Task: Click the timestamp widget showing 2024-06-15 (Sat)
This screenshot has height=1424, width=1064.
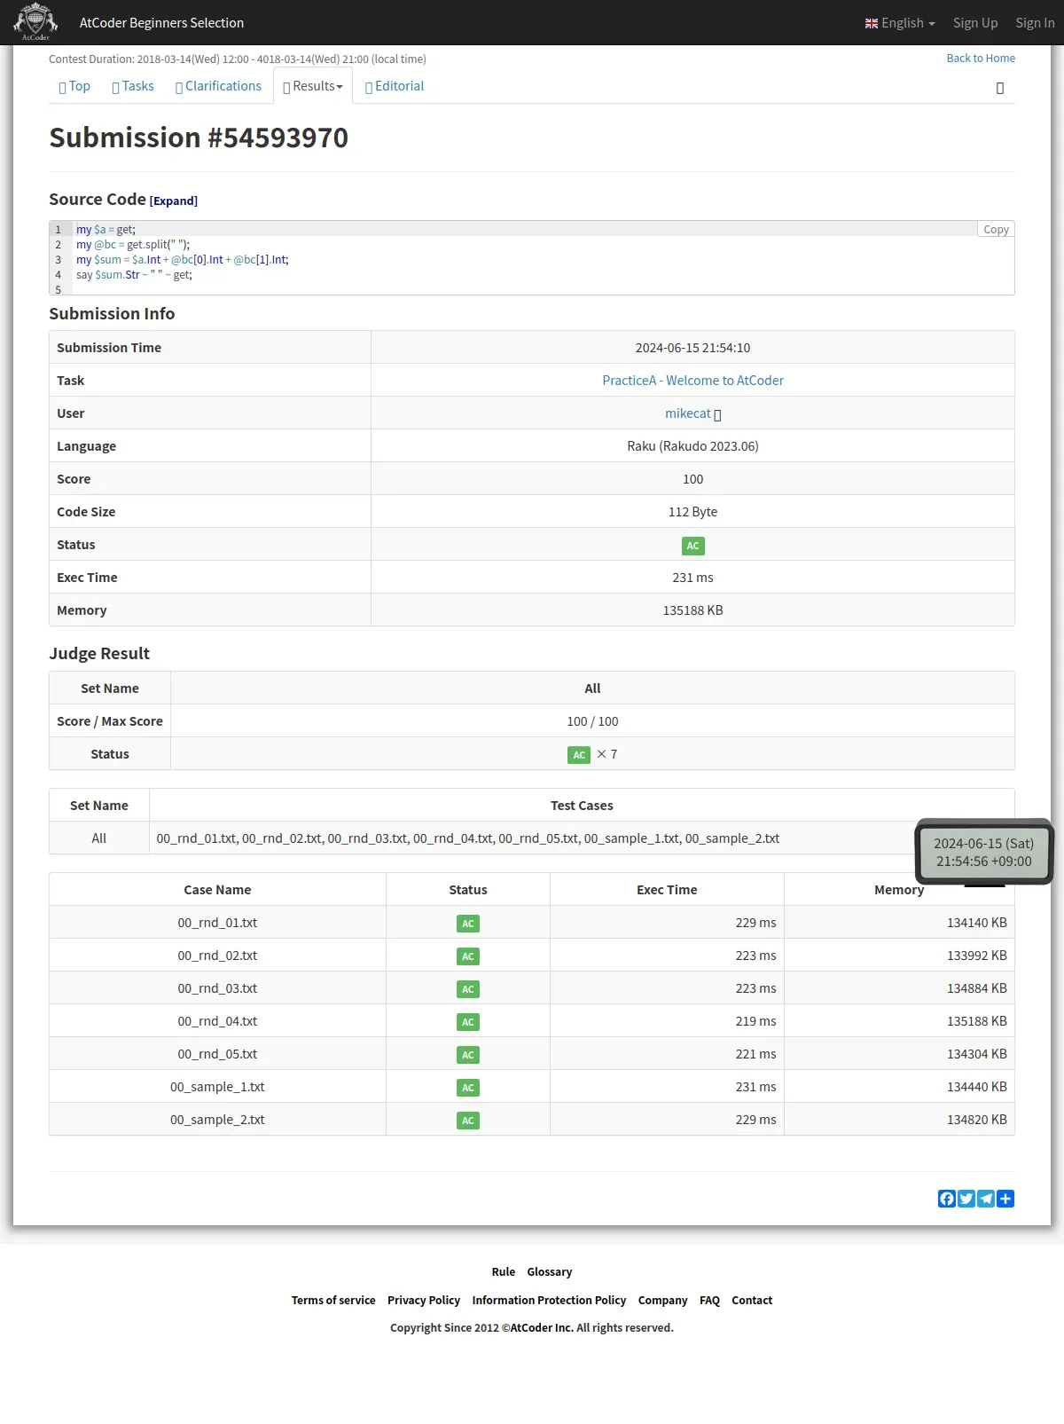Action: 984,853
